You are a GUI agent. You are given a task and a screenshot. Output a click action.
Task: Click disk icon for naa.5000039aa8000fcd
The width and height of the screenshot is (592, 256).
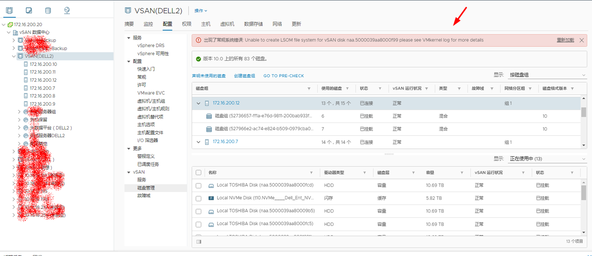(x=211, y=185)
